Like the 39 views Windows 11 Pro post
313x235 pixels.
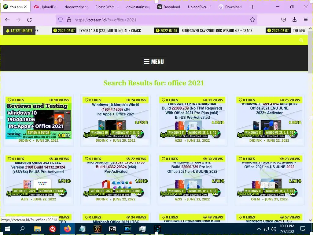170,100
